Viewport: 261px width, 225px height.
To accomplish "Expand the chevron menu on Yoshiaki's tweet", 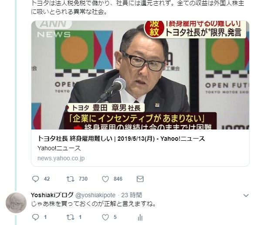I will click(x=246, y=195).
